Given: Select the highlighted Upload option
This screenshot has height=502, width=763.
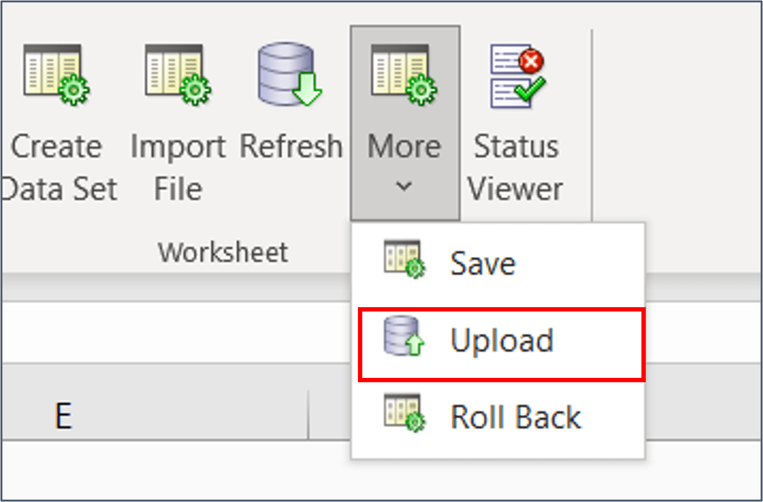Looking at the screenshot, I should coord(502,340).
